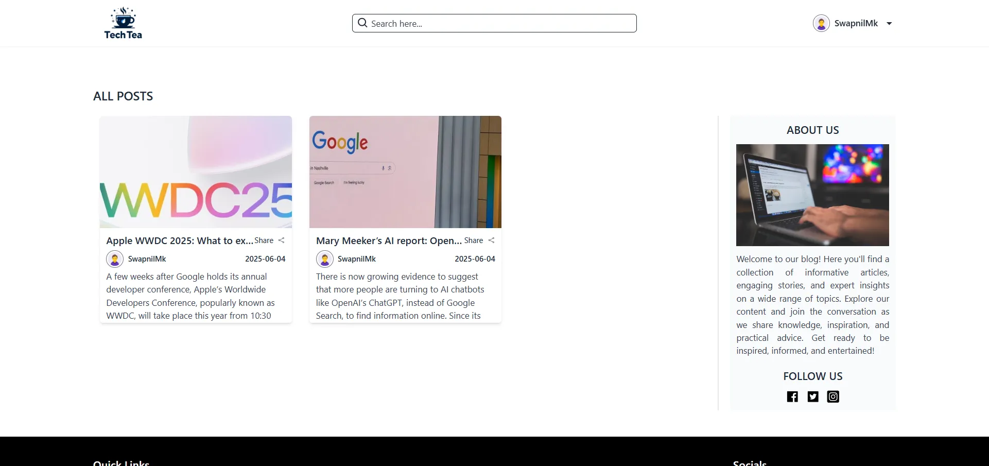Open SwapnilMk profile avatar in header
The image size is (989, 466).
[821, 23]
